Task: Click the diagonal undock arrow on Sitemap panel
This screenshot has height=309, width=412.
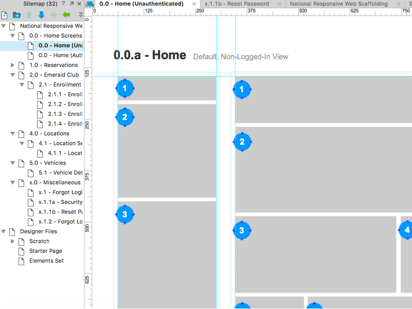Action: click(71, 4)
